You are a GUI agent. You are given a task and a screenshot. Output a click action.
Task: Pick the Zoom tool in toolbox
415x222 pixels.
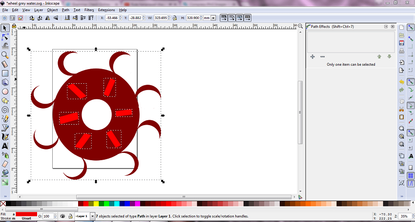point(5,55)
